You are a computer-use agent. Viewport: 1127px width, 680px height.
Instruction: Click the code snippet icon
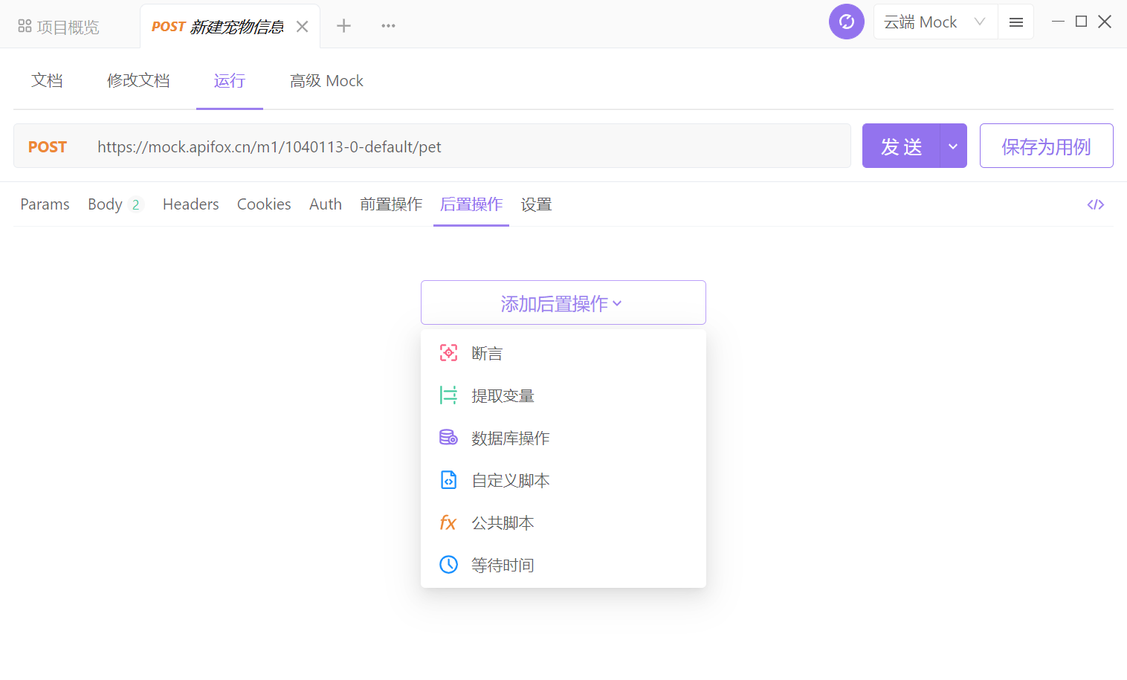point(1095,204)
